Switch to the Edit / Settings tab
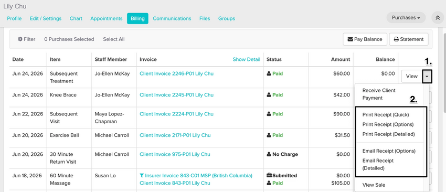446x192 pixels. pos(46,18)
